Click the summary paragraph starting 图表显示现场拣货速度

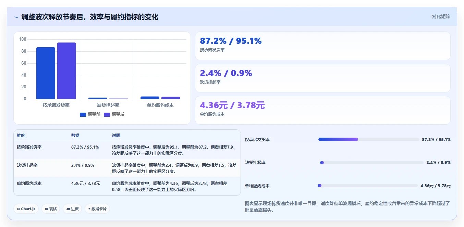pyautogui.click(x=347, y=207)
